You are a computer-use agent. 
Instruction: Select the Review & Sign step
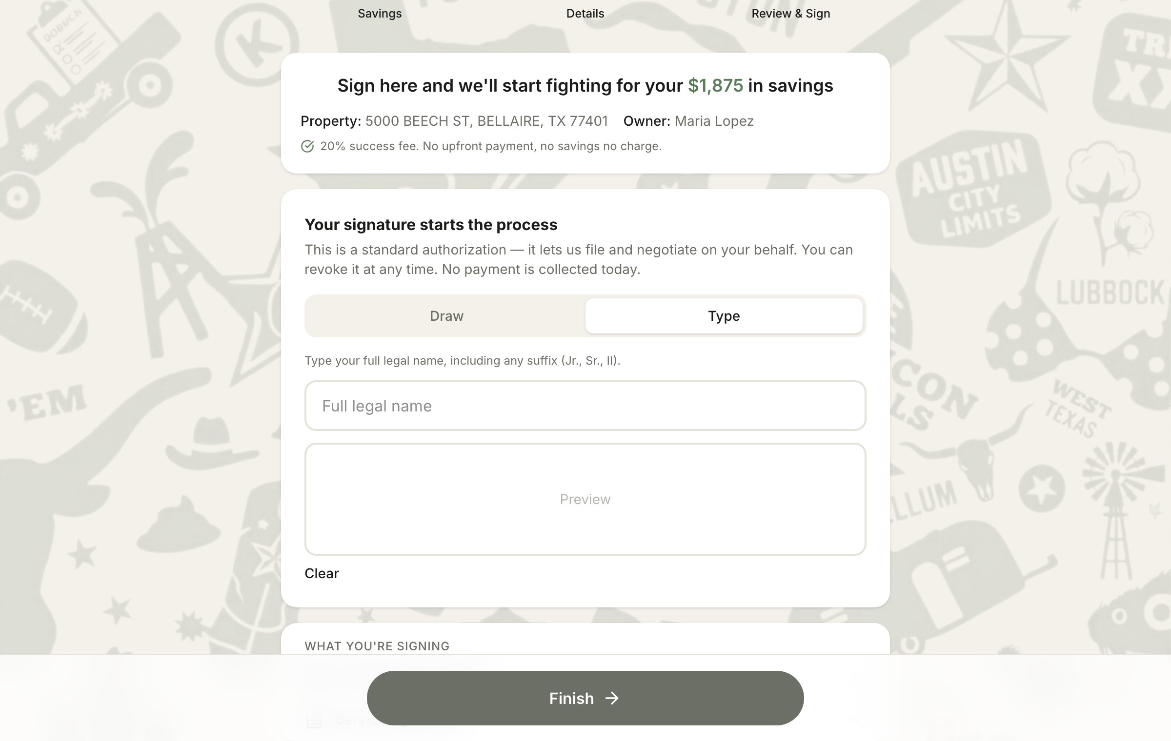pyautogui.click(x=790, y=14)
